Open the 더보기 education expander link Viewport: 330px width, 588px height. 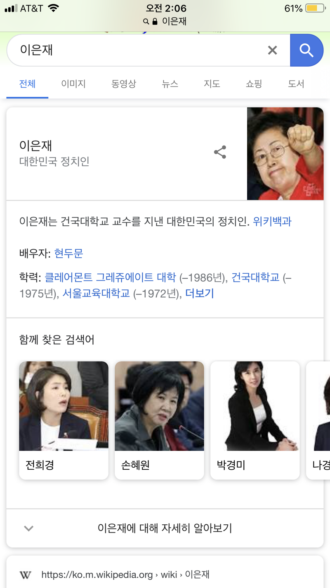(x=200, y=294)
